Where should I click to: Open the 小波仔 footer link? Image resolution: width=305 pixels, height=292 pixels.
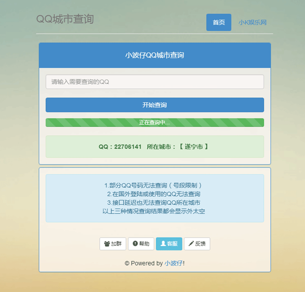(173, 263)
